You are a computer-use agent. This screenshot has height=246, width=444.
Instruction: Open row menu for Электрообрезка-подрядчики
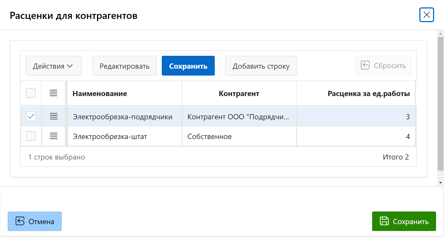53,116
